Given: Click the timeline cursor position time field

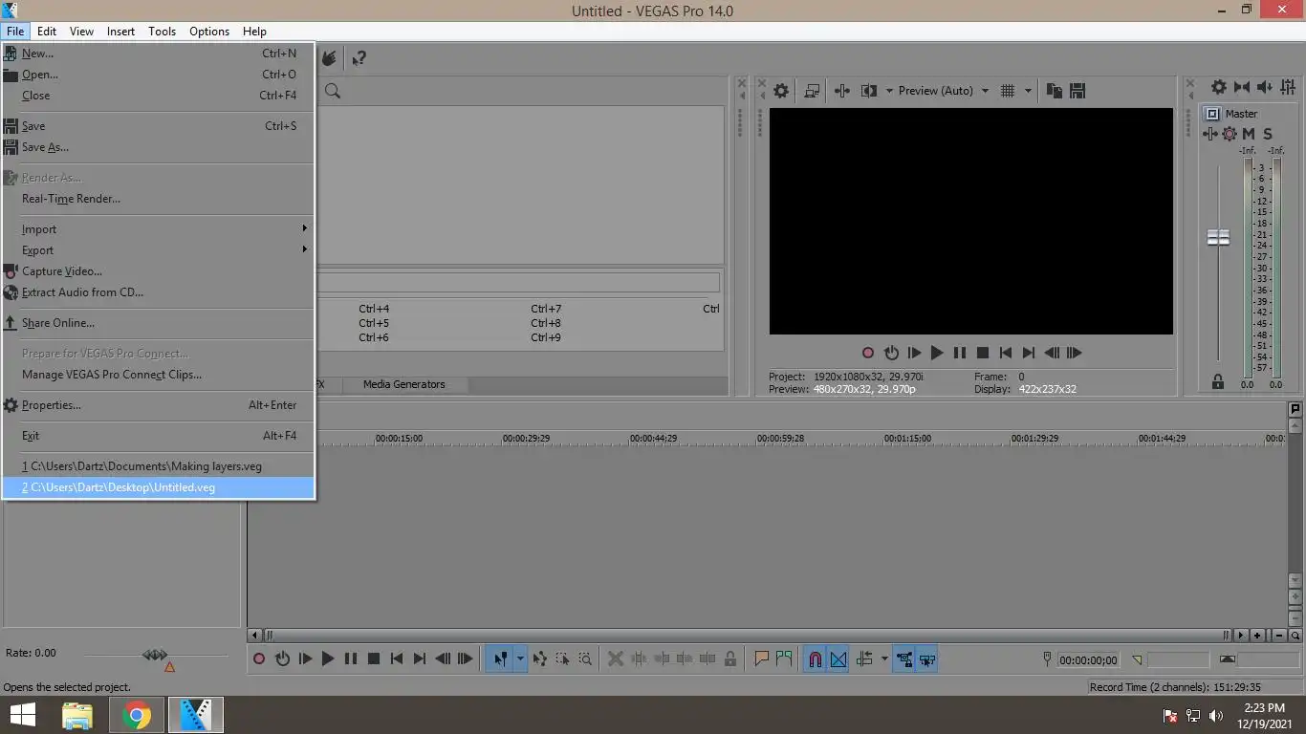Looking at the screenshot, I should coord(1088,659).
